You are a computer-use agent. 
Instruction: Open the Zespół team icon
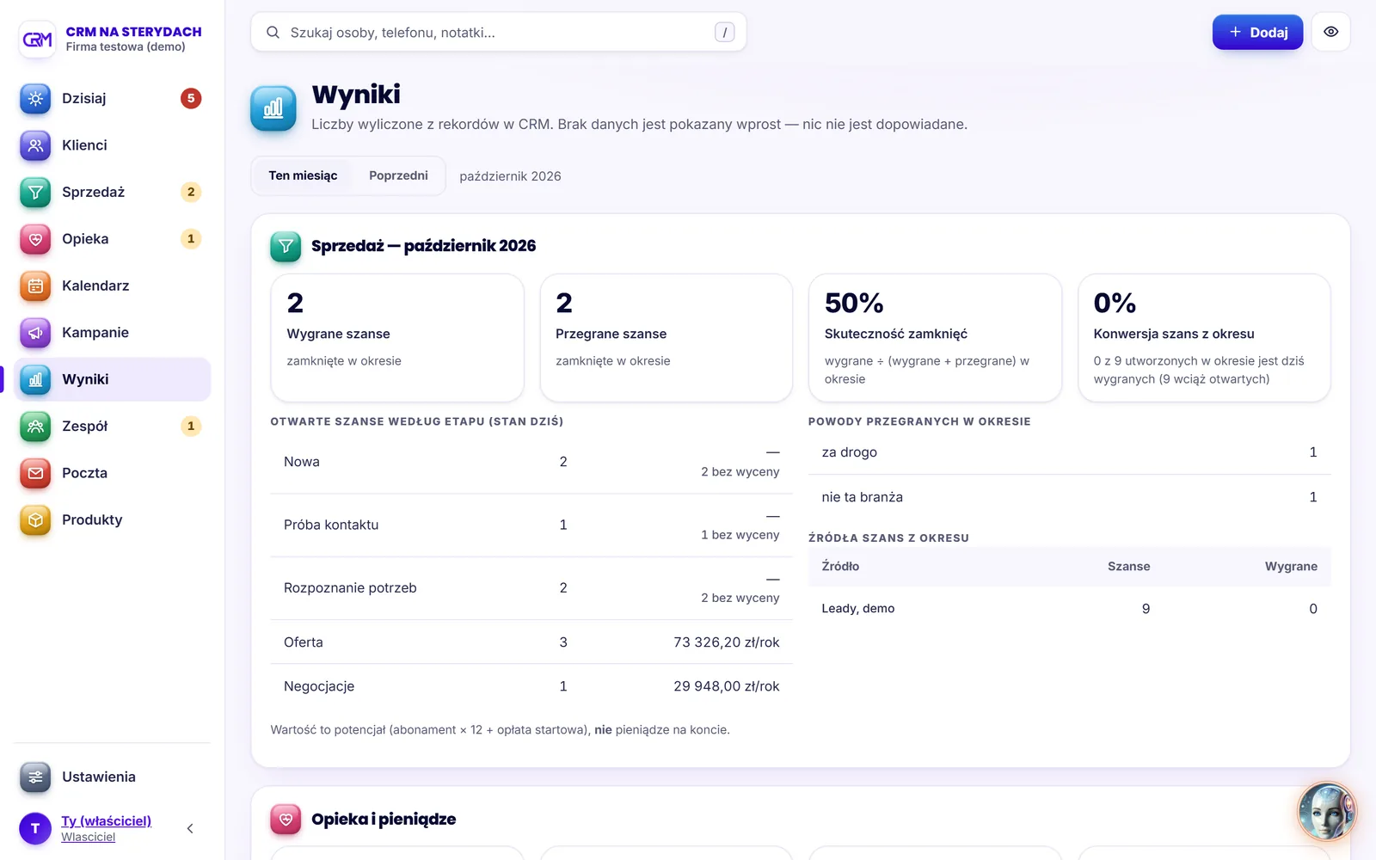[x=35, y=427]
